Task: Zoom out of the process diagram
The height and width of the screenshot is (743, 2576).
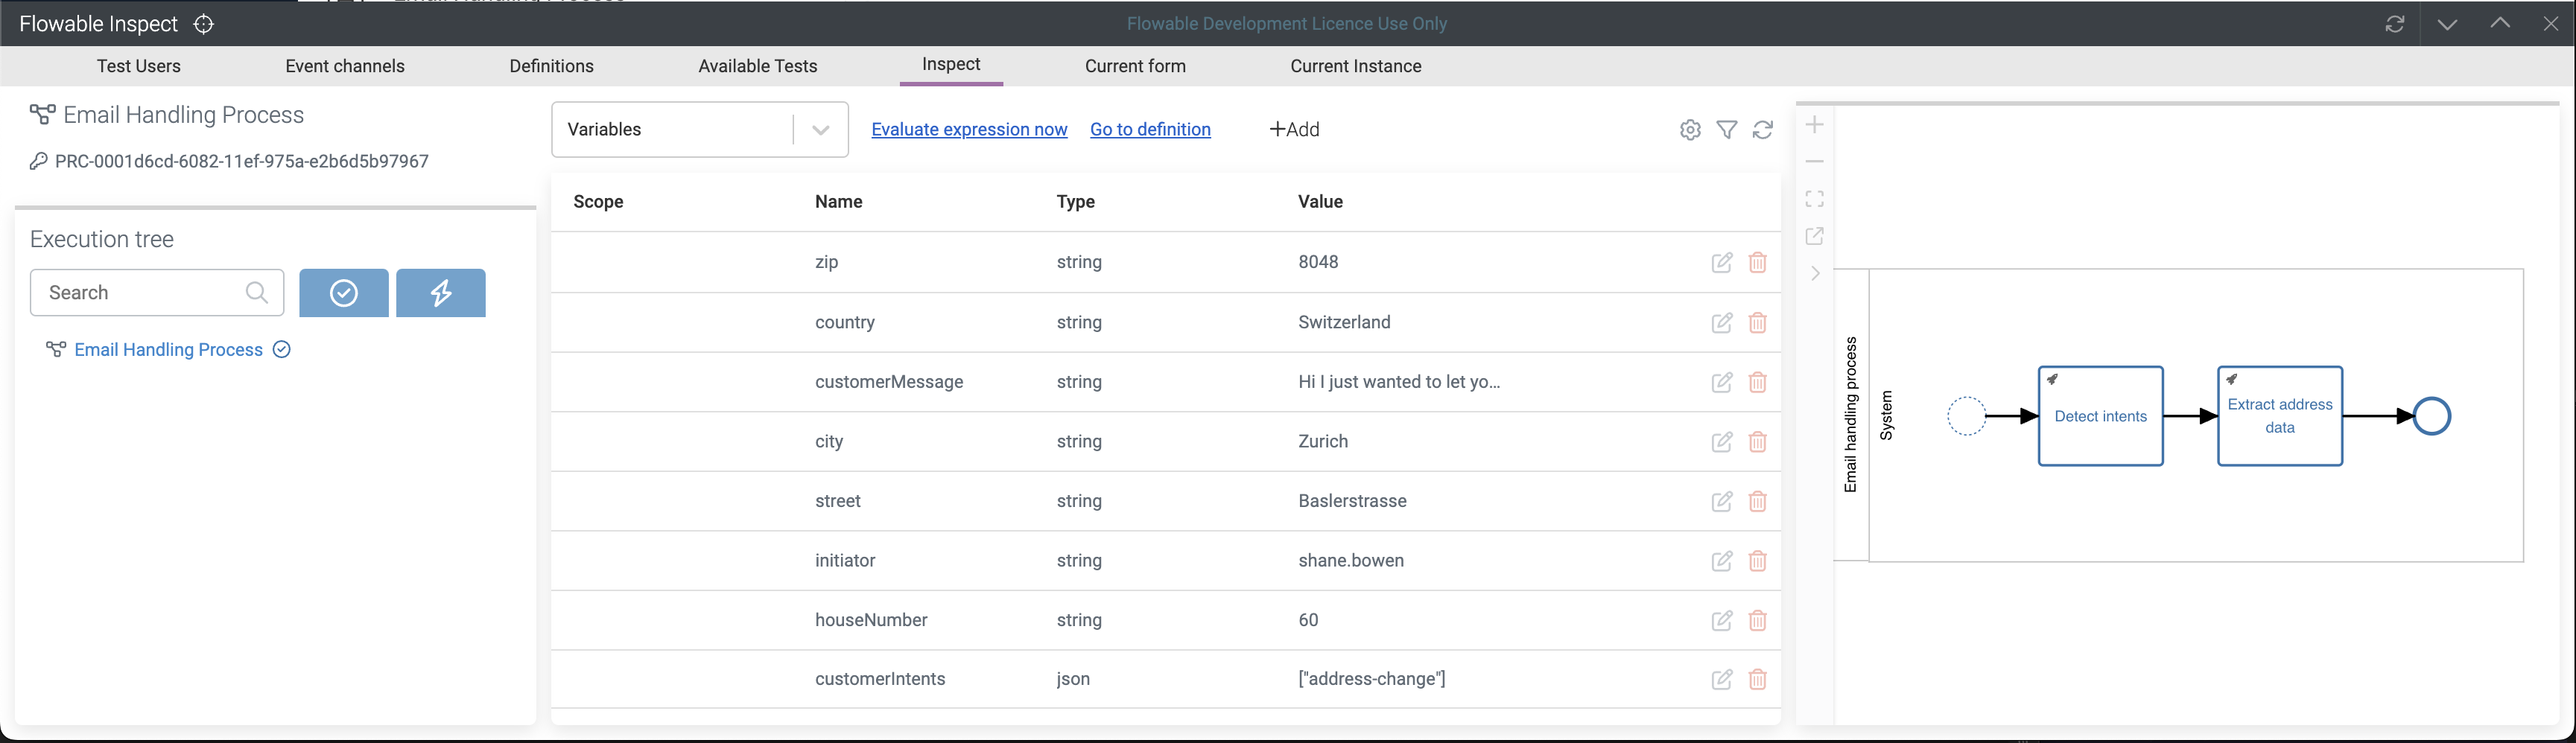Action: click(1815, 162)
